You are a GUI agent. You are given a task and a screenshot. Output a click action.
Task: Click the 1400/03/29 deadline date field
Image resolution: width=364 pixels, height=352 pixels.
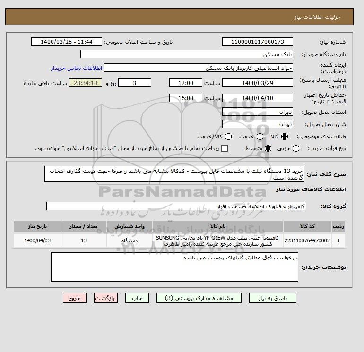[258, 83]
